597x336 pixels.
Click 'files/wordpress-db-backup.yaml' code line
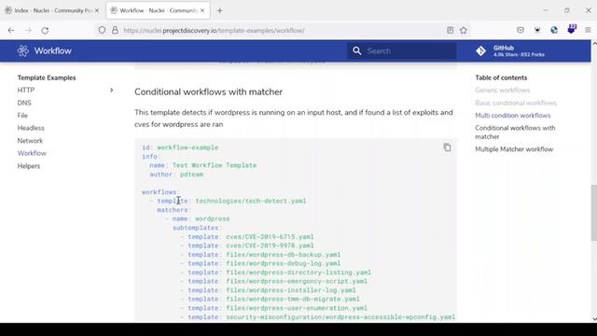coord(284,255)
